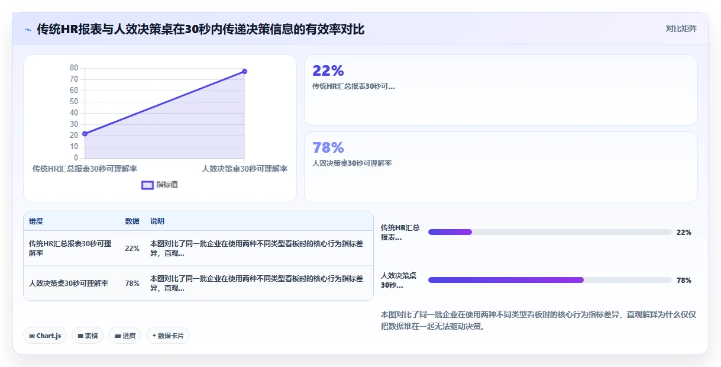Click x-axis label 传统HR汇总报表30秒可理解率

(85, 169)
